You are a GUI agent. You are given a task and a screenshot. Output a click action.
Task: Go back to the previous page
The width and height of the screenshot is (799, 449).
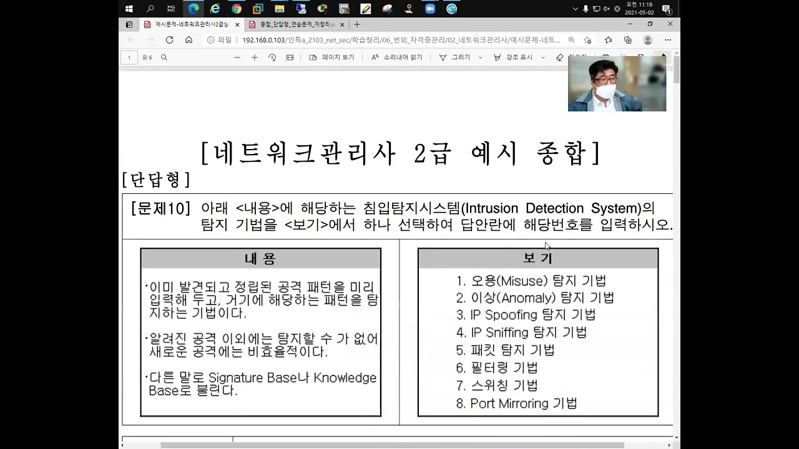(x=130, y=40)
